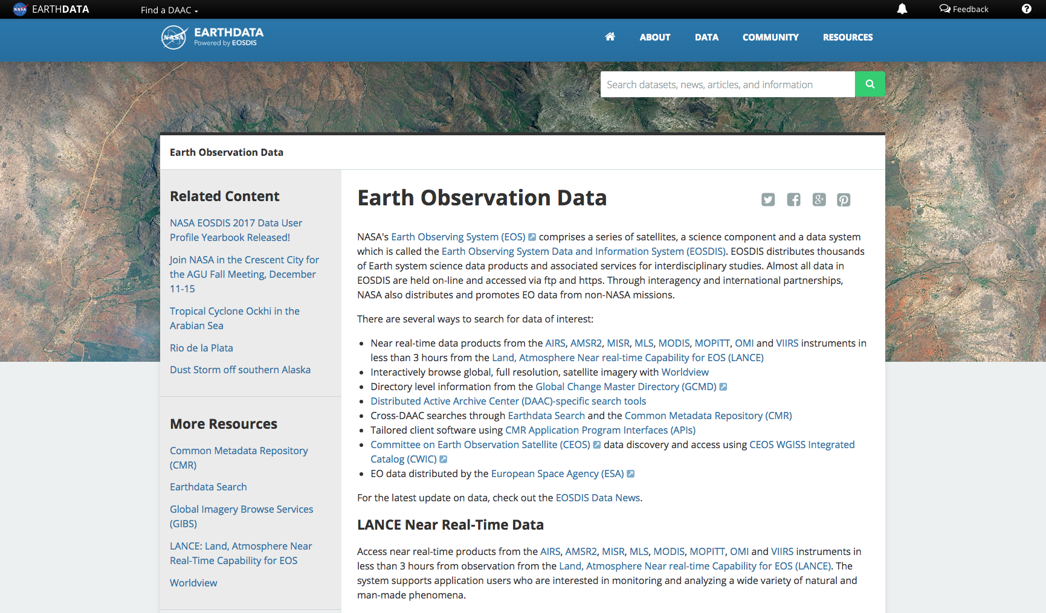Open DAAC-specific search tools link
Viewport: 1046px width, 613px height.
click(508, 401)
